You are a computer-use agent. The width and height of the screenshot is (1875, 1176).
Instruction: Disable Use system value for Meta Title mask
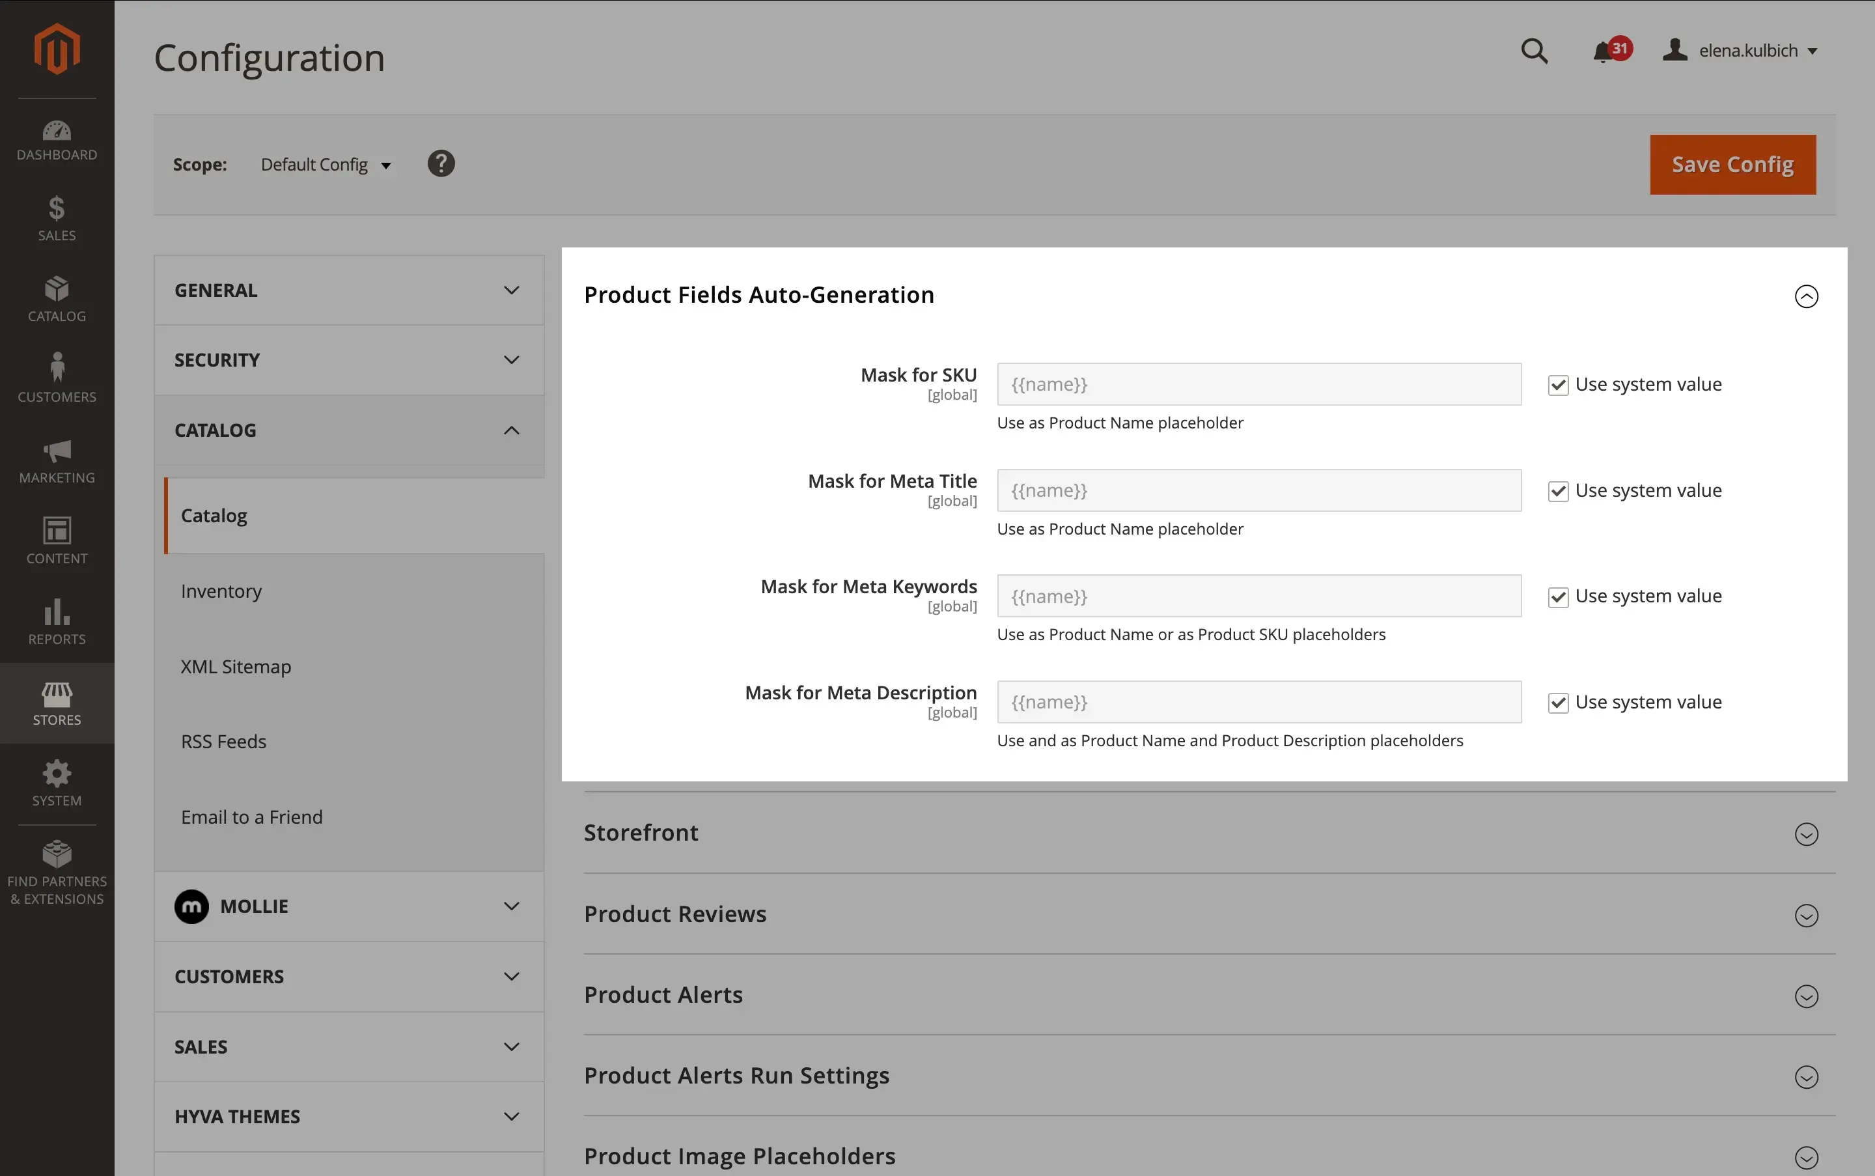pyautogui.click(x=1559, y=491)
